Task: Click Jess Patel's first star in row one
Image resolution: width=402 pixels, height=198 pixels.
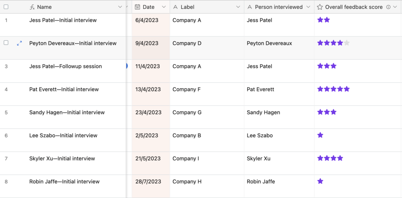Action: coord(320,20)
